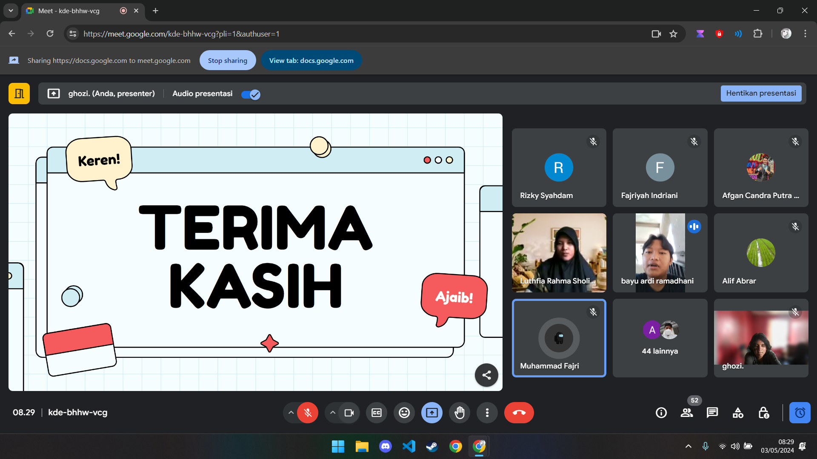This screenshot has height=459, width=817.
Task: Click Hentikan presentasi button
Action: (761, 93)
